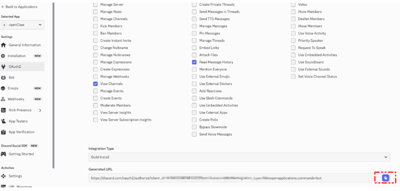400x191 pixels.
Task: Check the Deafen Members checkbox
Action: pyautogui.click(x=293, y=19)
